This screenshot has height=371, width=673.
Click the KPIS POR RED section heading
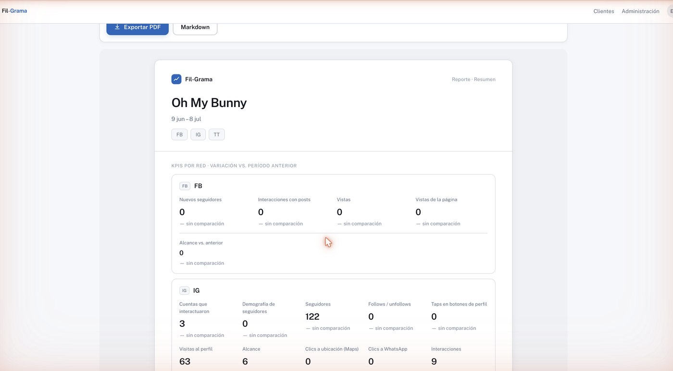[234, 166]
